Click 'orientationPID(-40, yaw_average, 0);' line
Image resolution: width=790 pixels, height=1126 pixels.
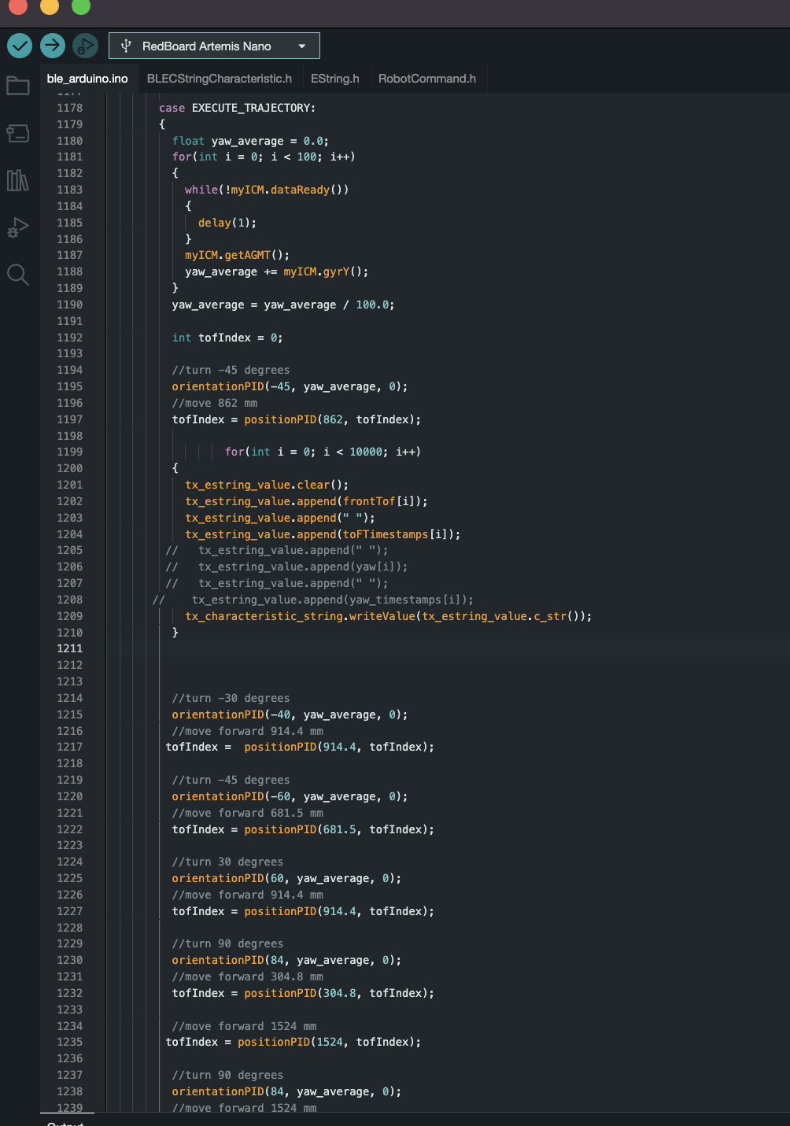[290, 714]
